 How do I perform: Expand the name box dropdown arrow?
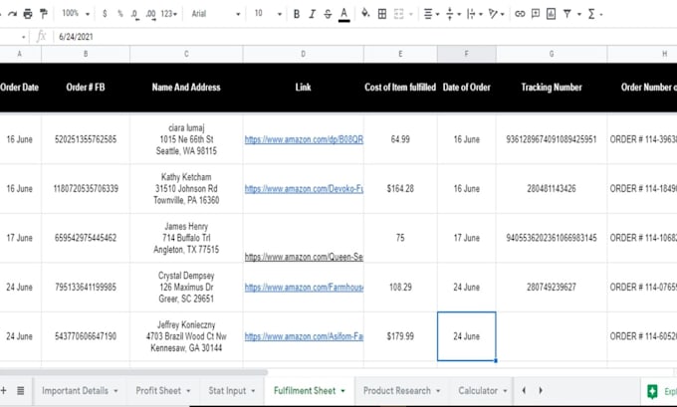coord(23,37)
